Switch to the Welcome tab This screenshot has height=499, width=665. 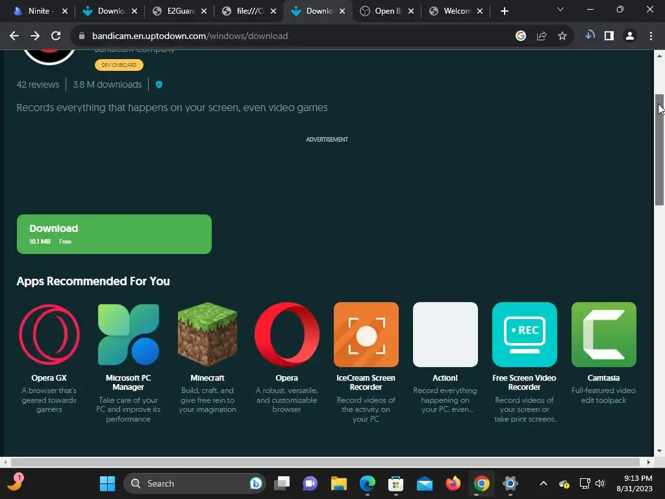pyautogui.click(x=457, y=11)
